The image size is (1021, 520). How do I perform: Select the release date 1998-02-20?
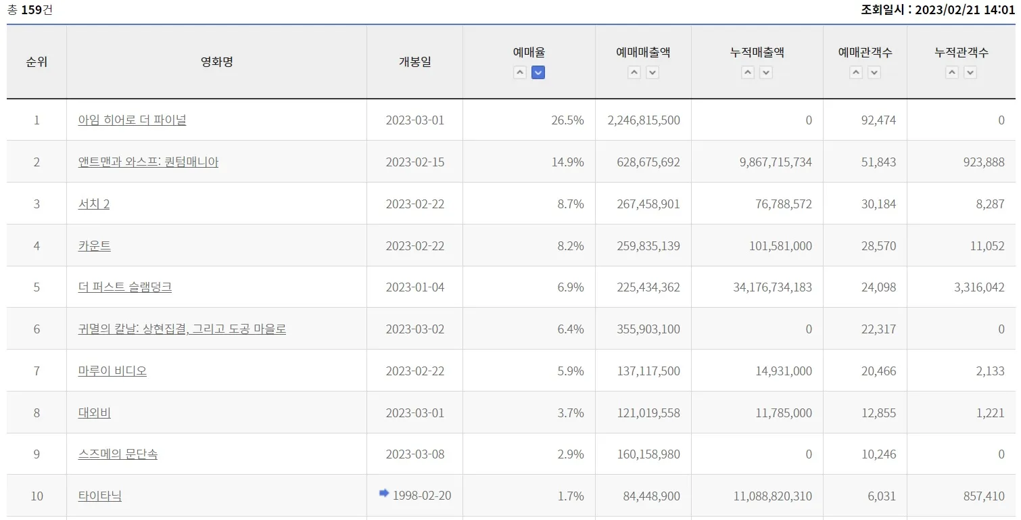(422, 496)
